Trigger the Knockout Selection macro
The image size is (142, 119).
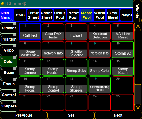click(x=100, y=32)
